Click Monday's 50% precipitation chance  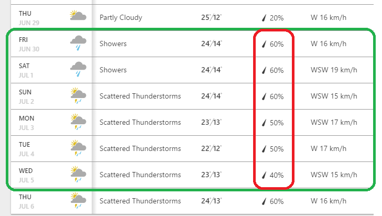click(x=276, y=123)
